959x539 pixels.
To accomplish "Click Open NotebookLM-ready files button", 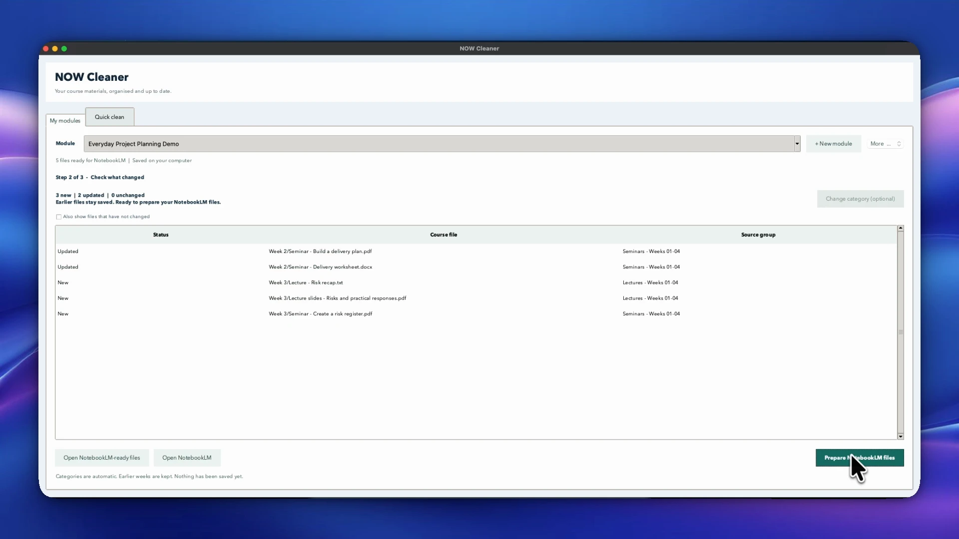I will click(x=102, y=458).
